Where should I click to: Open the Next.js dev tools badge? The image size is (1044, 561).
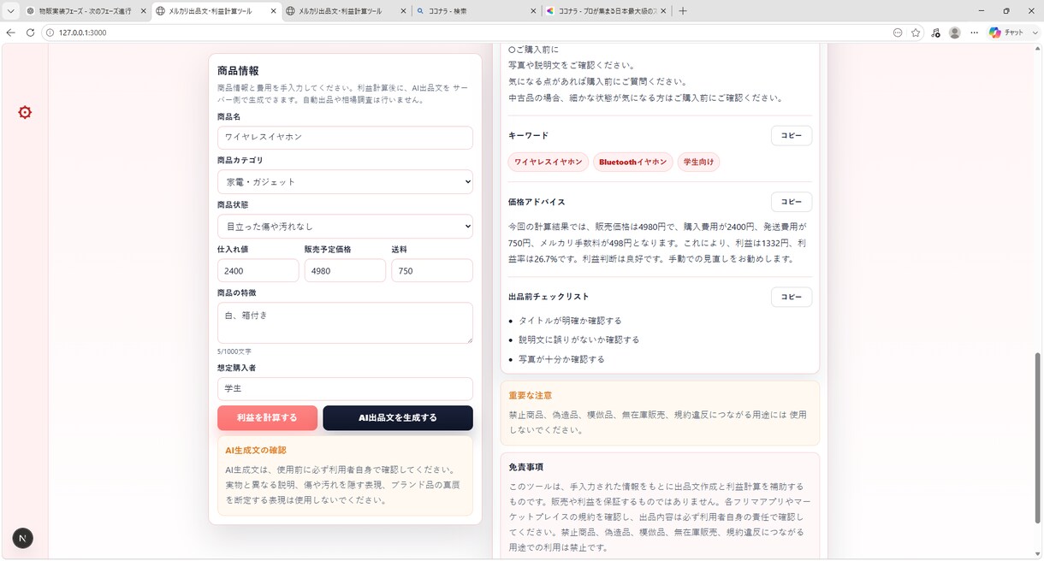(x=23, y=538)
